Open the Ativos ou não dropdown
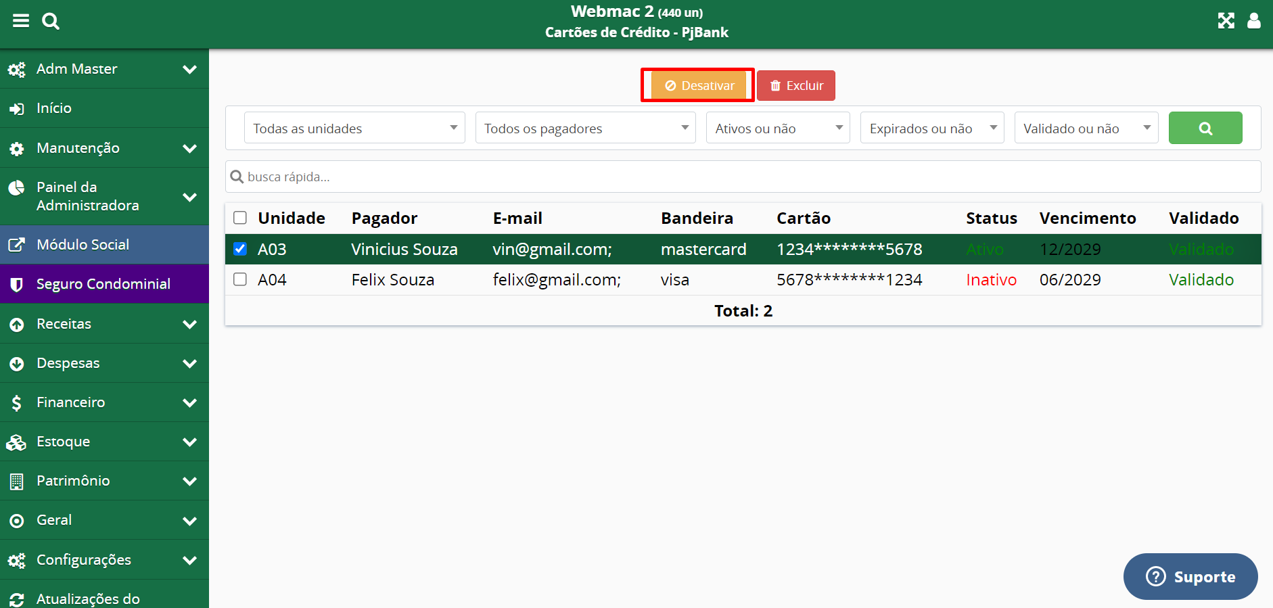The height and width of the screenshot is (608, 1273). click(779, 128)
